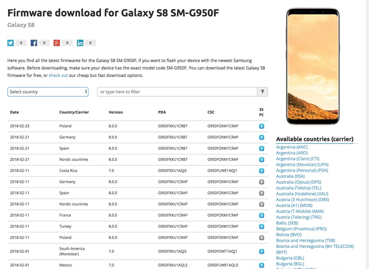
Task: Click 'South America (Moviestar)' cell
Action: point(72,251)
